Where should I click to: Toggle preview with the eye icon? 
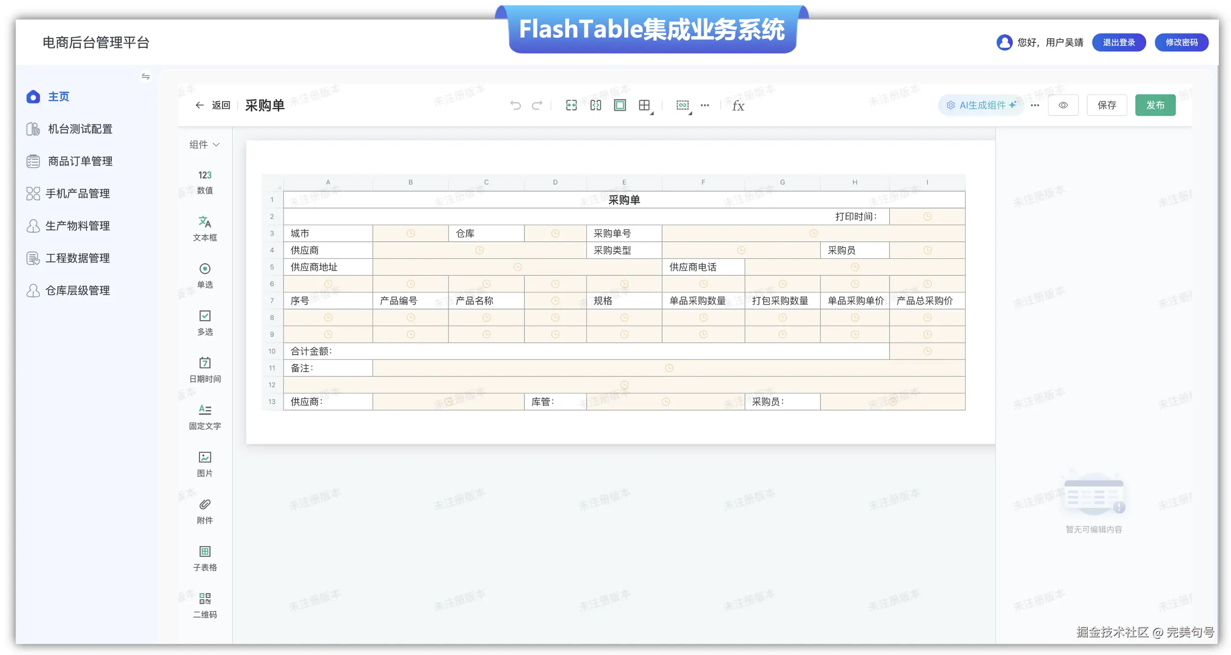pyautogui.click(x=1062, y=105)
